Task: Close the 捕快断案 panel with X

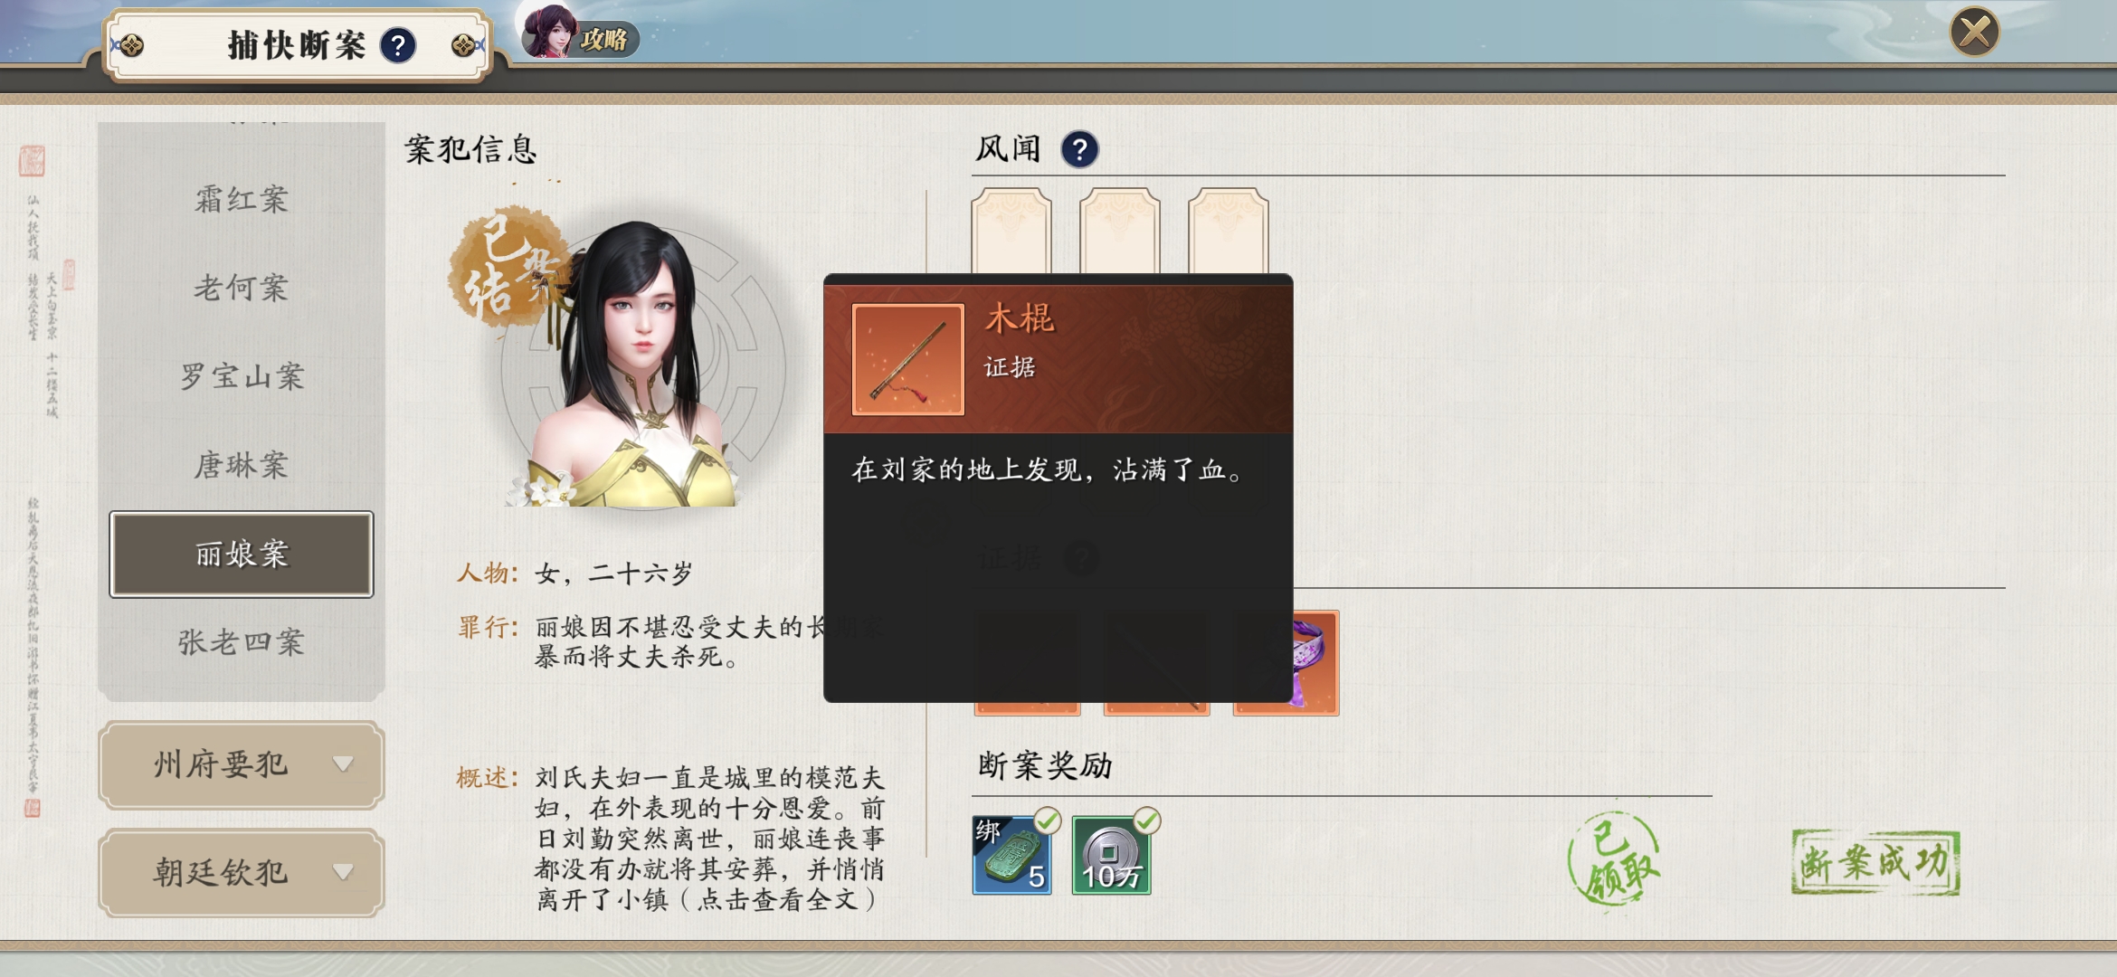Action: 1974,33
